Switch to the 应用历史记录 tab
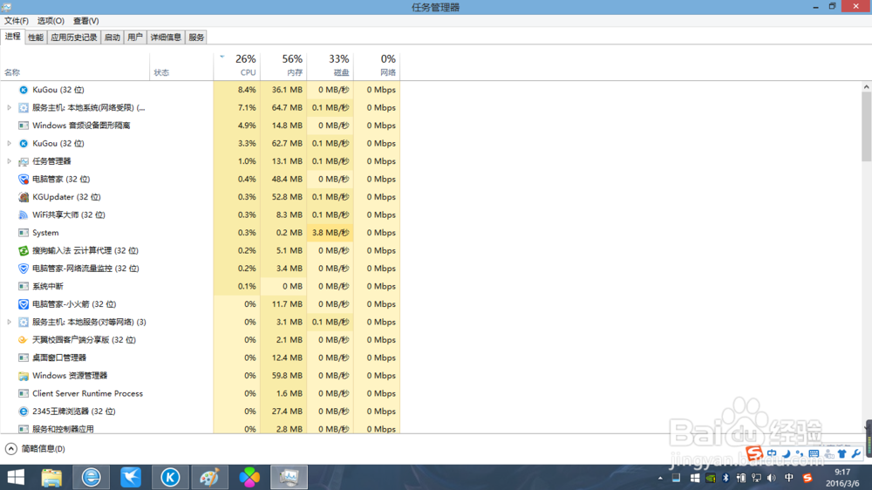Screen dimensions: 872x490 point(74,37)
